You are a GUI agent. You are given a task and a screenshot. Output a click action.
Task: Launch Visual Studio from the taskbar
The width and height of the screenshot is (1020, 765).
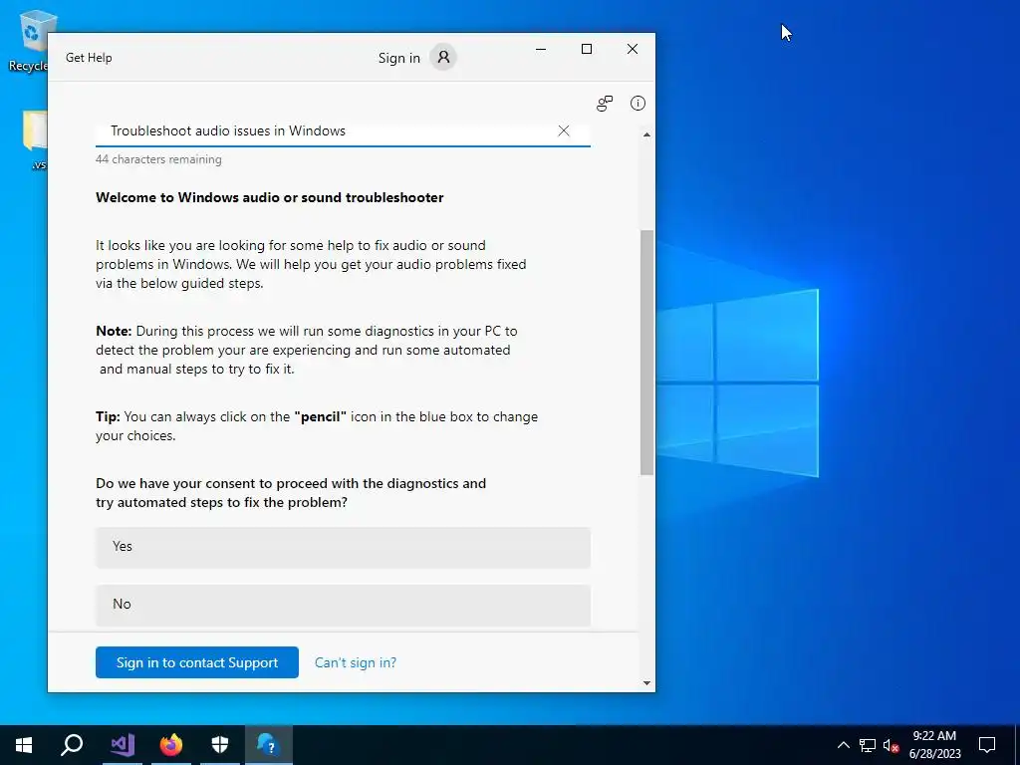tap(122, 745)
